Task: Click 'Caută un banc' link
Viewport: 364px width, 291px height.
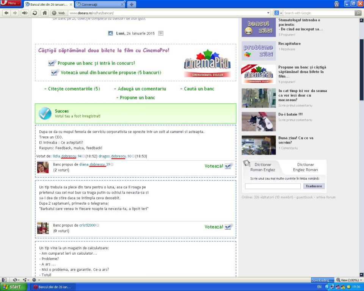Action: 199,89
